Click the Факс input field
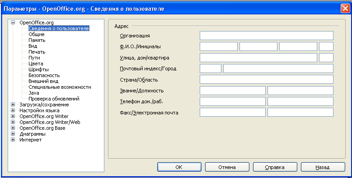The height and width of the screenshot is (178, 352). pyautogui.click(x=233, y=112)
